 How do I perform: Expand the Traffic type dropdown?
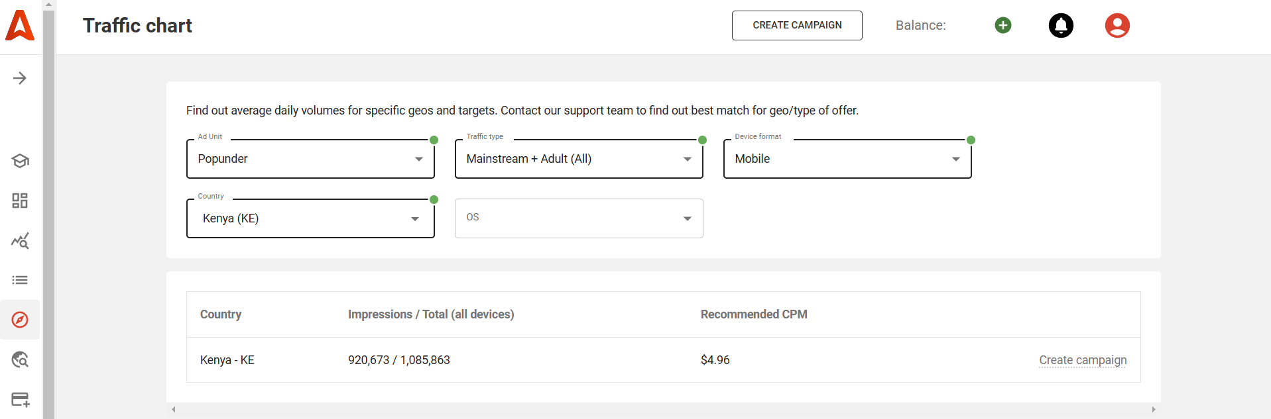coord(579,159)
